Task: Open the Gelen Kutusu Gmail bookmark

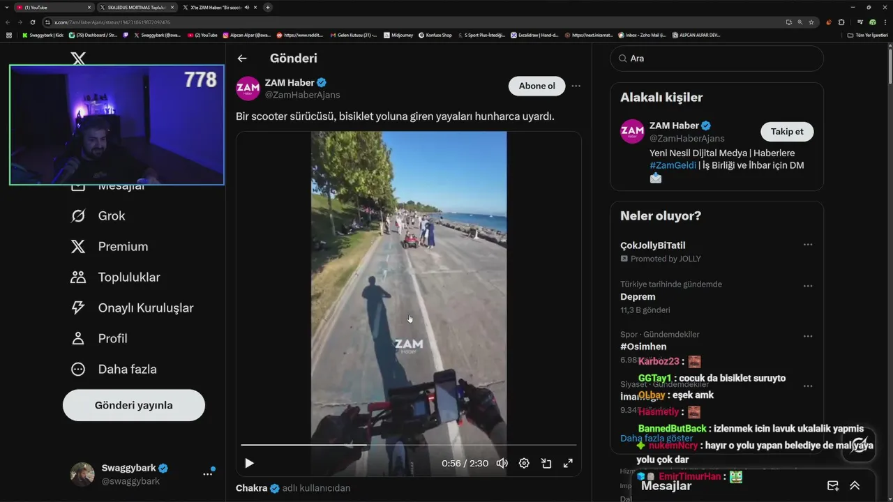Action: [x=354, y=35]
